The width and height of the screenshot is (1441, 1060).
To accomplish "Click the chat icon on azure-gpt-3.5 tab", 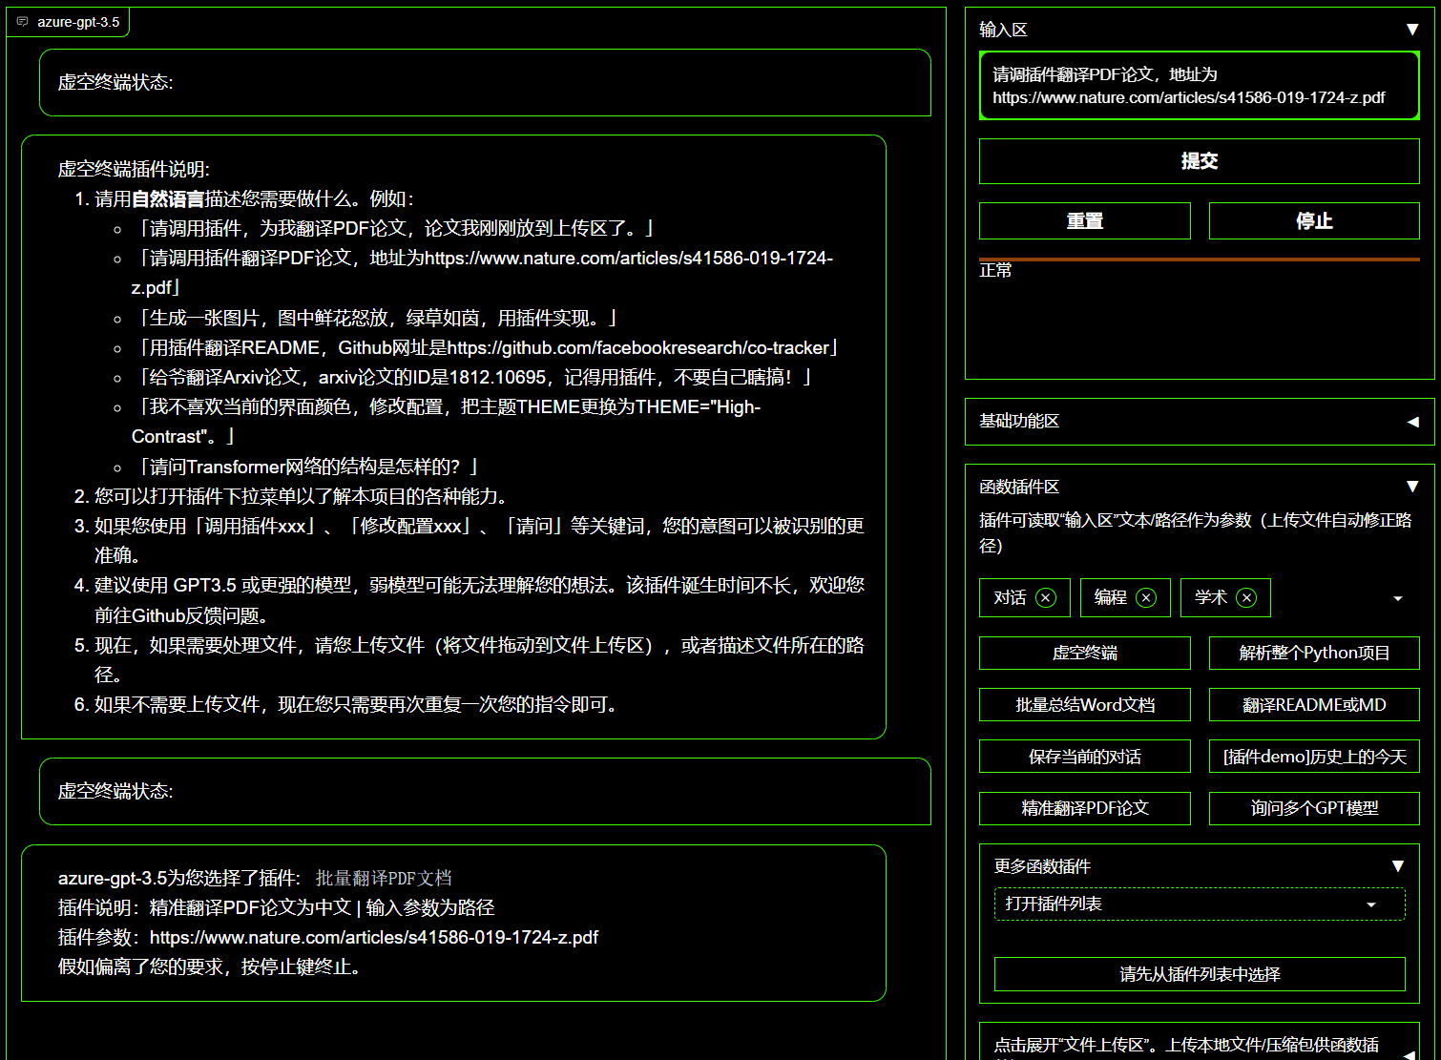I will (23, 22).
